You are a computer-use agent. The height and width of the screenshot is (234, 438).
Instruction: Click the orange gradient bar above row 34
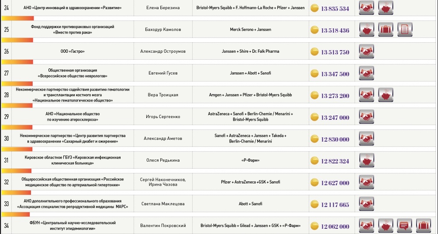click(16, 214)
